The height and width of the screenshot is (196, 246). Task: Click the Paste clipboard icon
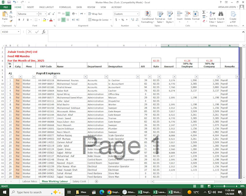click(x=5, y=14)
